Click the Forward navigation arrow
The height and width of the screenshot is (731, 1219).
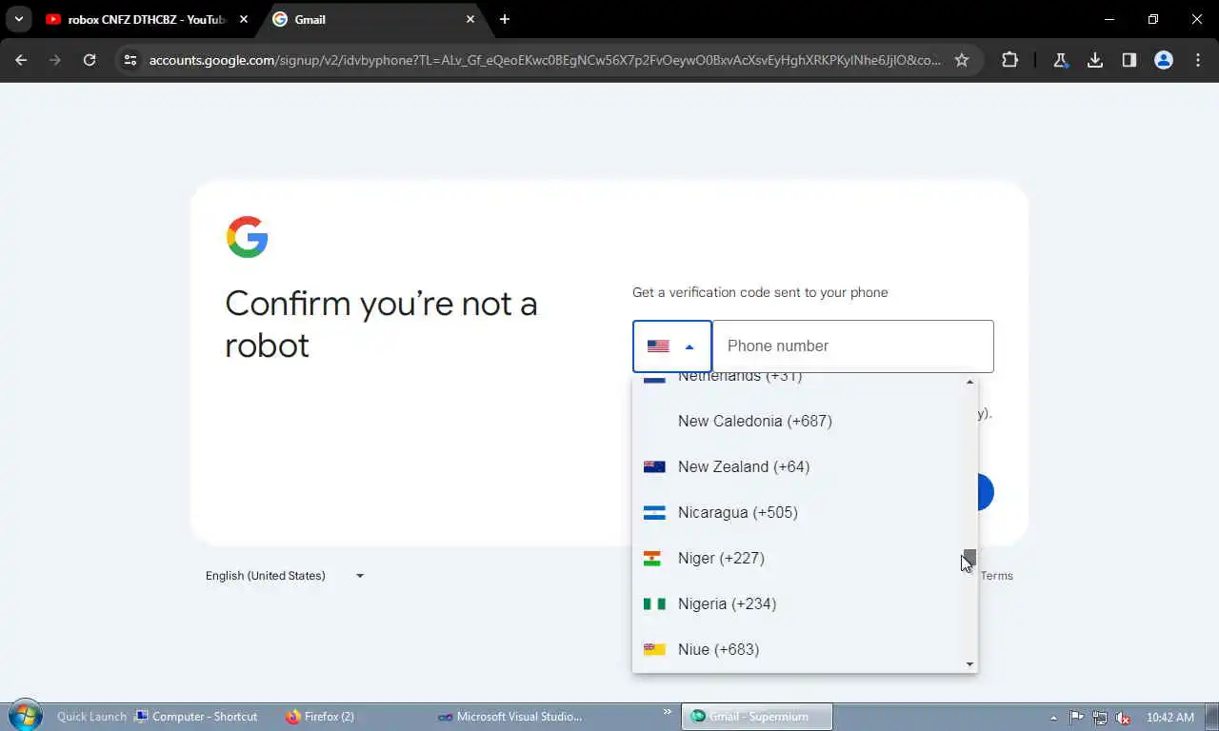(x=55, y=60)
